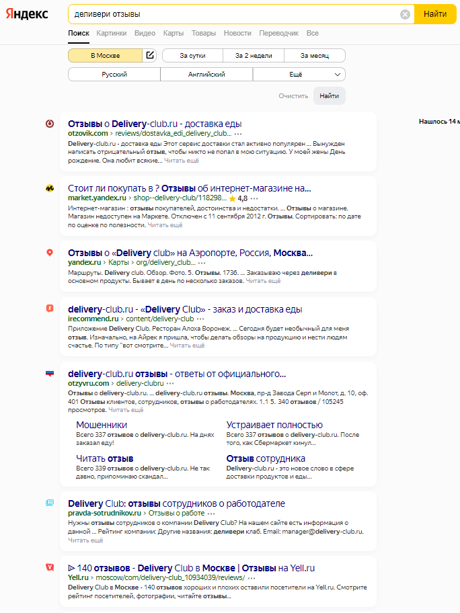Open delivery-club.ru отзывы otzyvru result
Screen dimensions: 460x613
coord(177,374)
